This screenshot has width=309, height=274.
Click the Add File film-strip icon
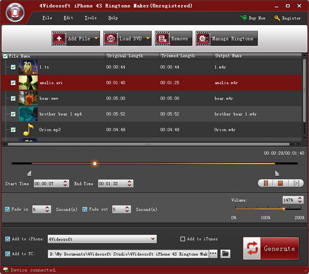[59, 39]
